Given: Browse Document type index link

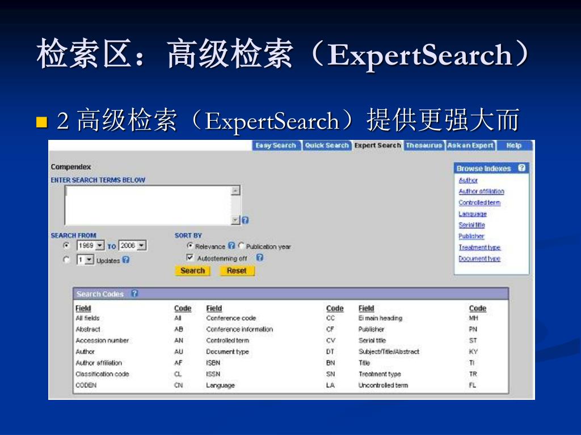Looking at the screenshot, I should 479,258.
